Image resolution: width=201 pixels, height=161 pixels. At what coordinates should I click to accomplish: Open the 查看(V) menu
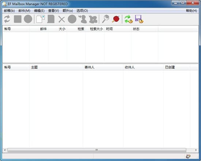[x=53, y=11]
